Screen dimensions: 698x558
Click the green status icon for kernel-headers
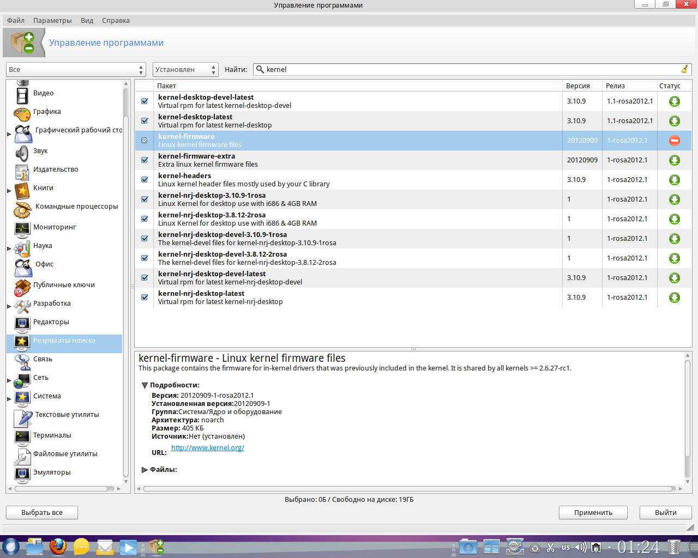tap(675, 180)
